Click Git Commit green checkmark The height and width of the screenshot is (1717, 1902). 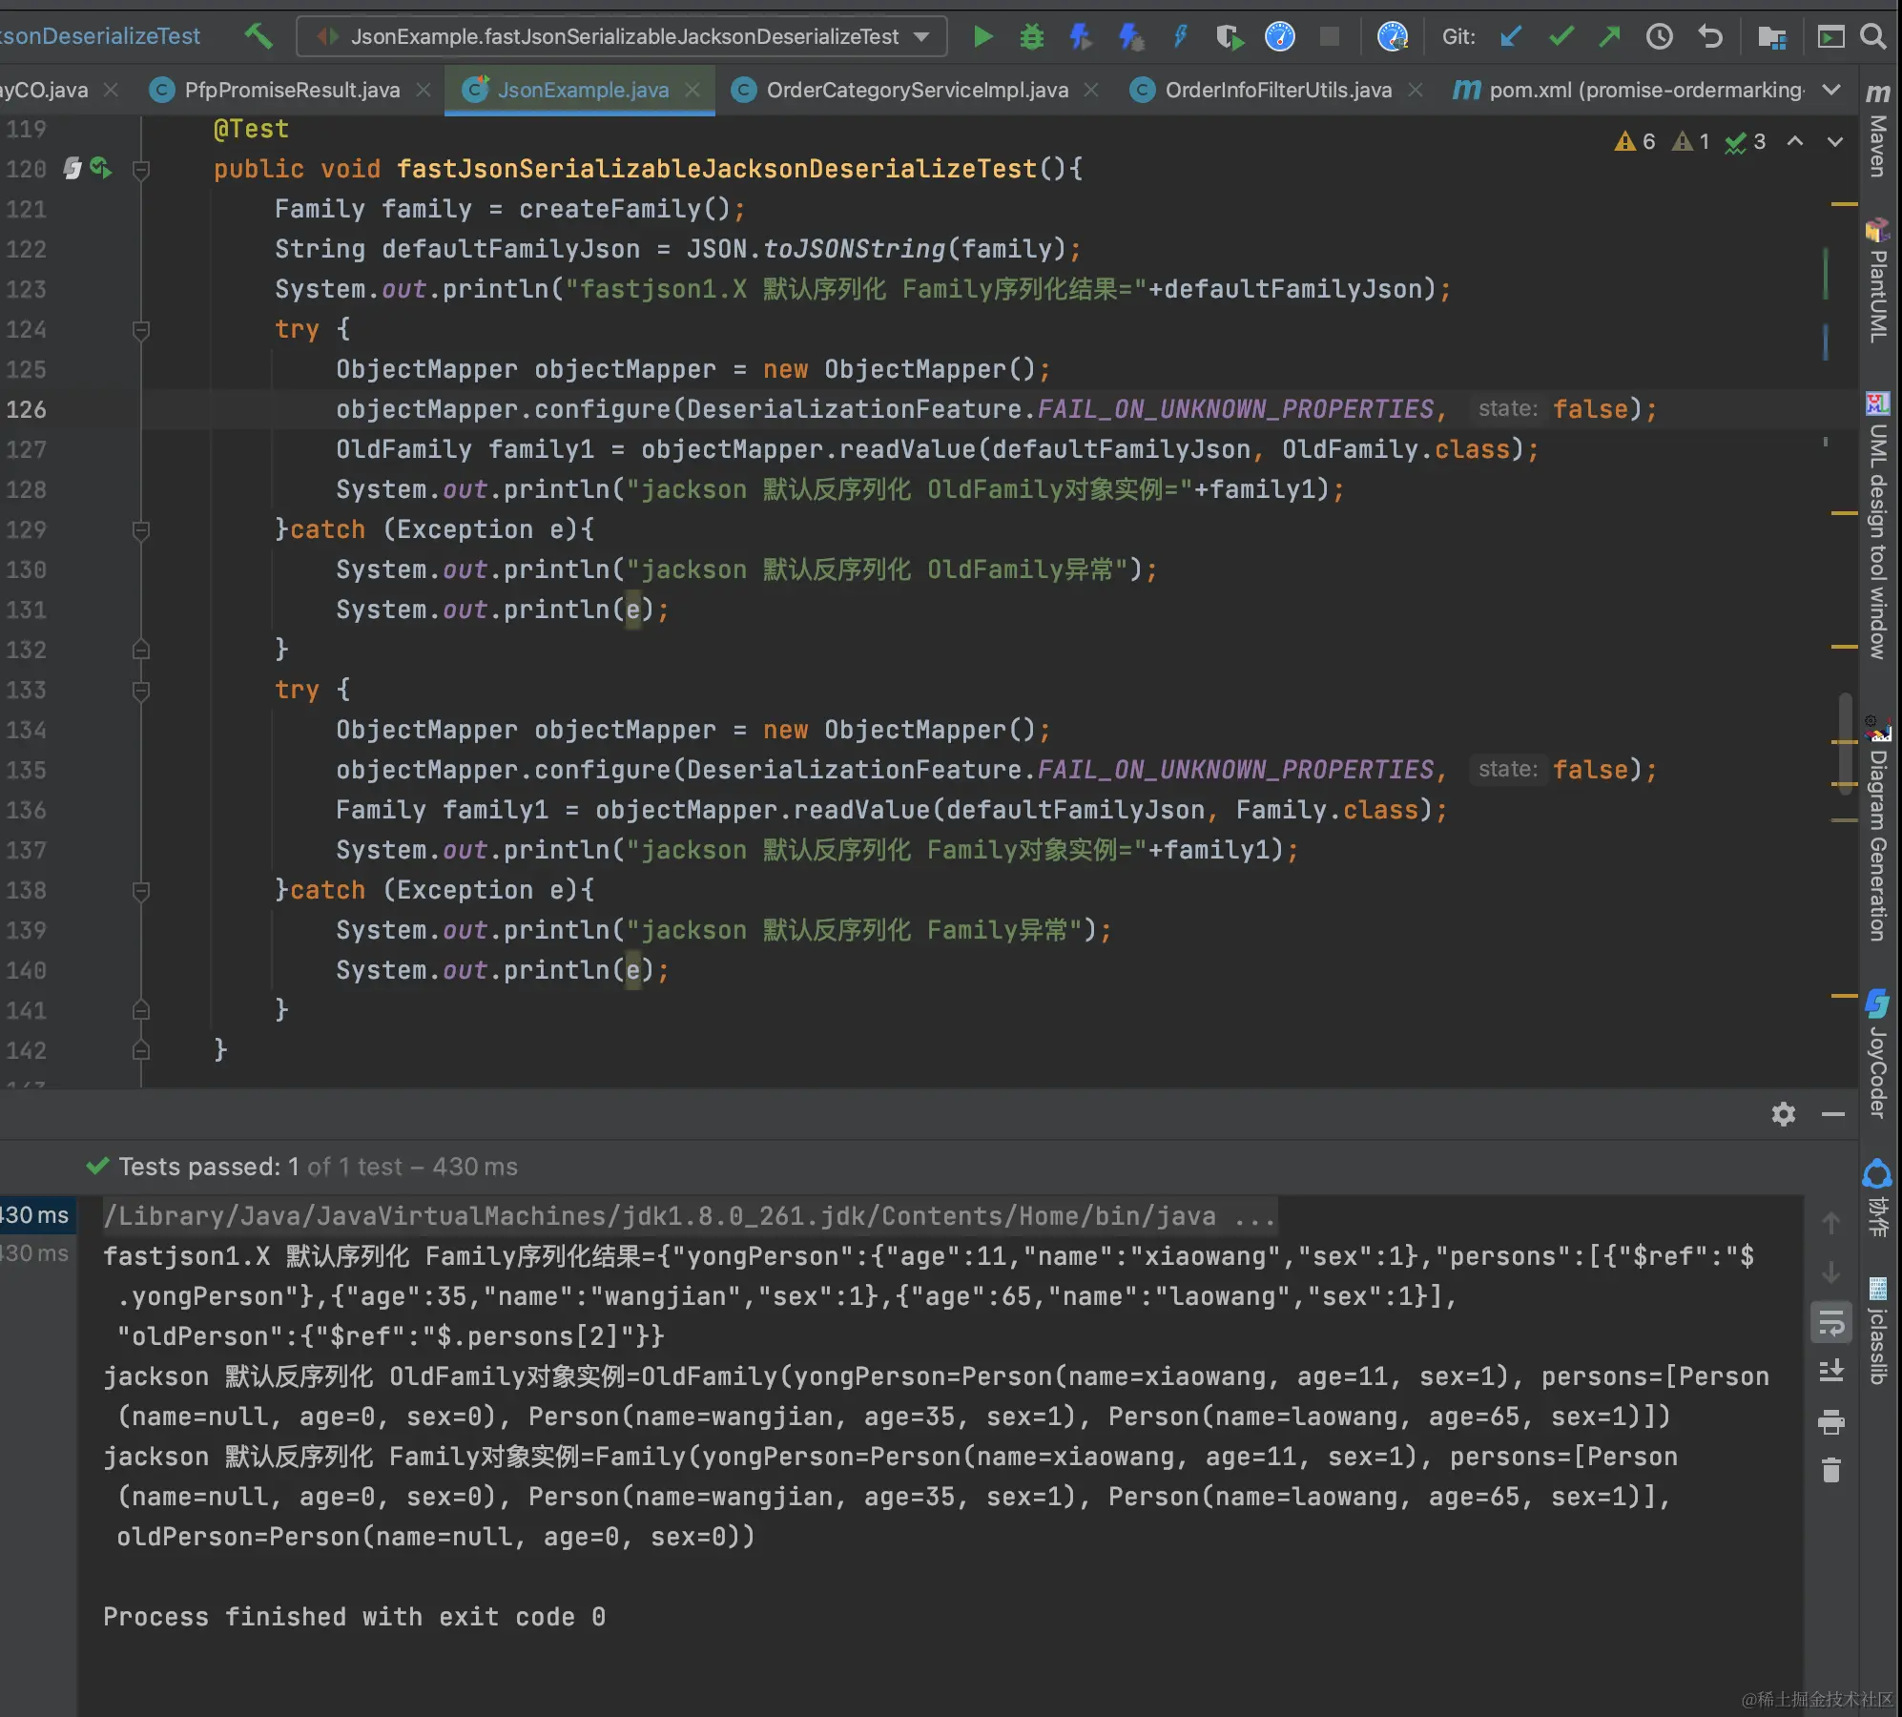click(1561, 37)
